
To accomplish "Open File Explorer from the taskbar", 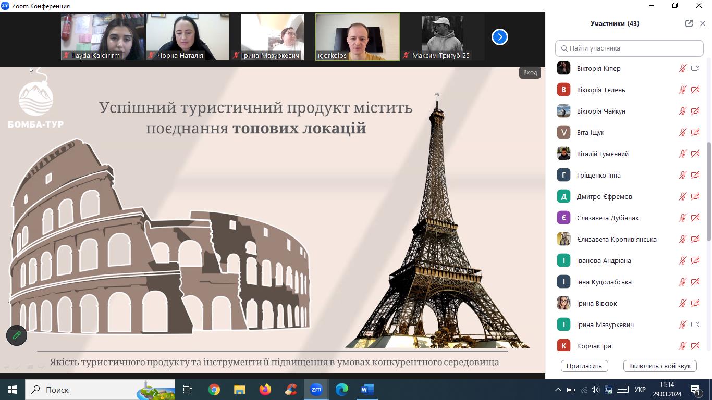I will 240,390.
